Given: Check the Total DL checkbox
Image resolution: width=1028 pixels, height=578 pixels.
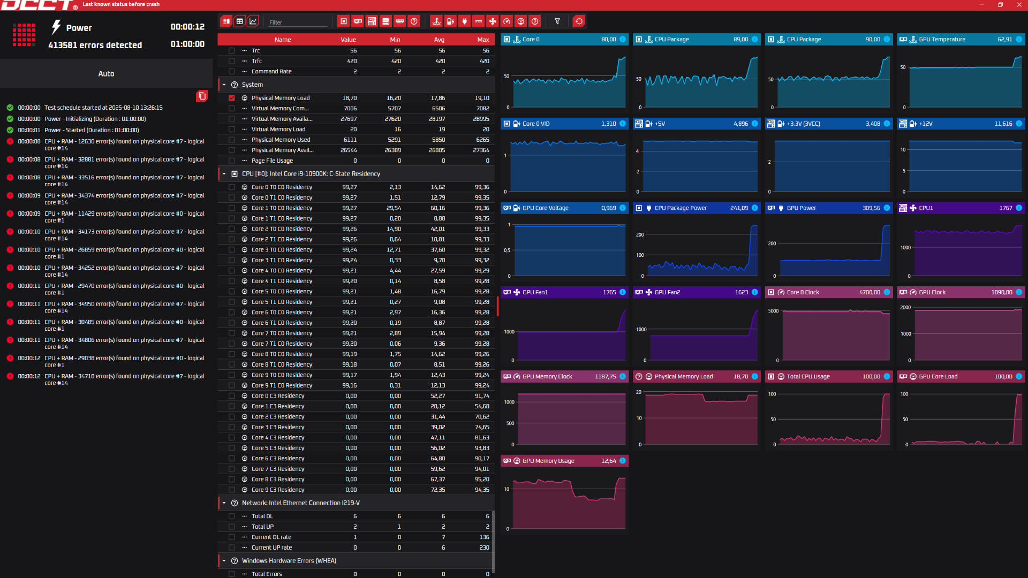Looking at the screenshot, I should point(232,516).
